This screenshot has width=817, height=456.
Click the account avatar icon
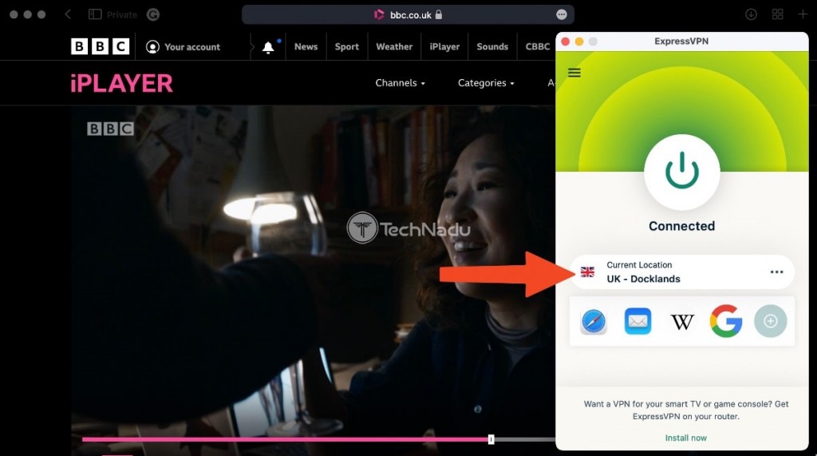152,47
